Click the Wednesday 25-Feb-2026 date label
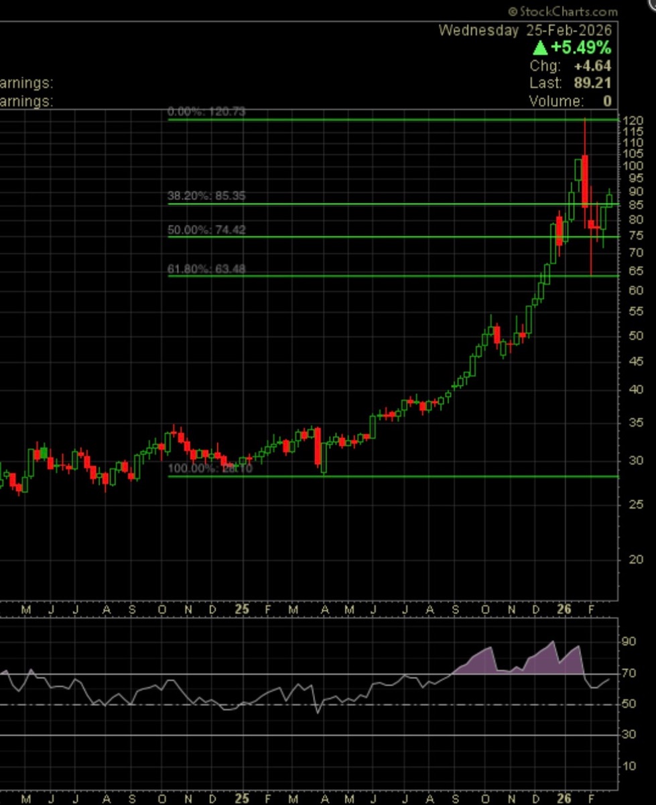 click(x=525, y=30)
